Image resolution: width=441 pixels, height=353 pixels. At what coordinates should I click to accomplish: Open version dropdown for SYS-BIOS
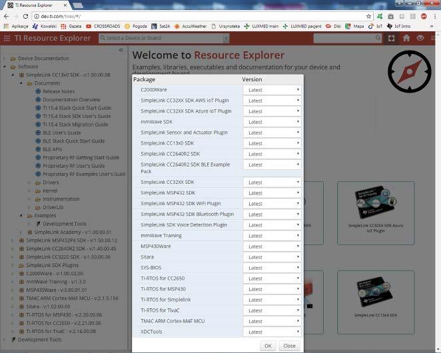click(x=272, y=268)
